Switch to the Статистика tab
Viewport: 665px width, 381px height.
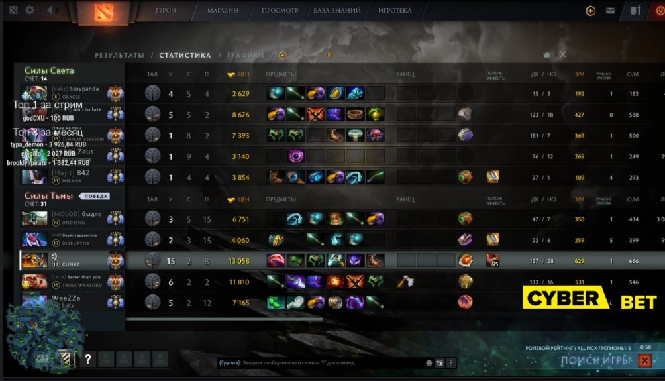[x=185, y=55]
